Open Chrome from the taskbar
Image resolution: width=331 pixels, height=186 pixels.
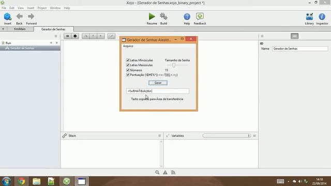[x=21, y=181]
